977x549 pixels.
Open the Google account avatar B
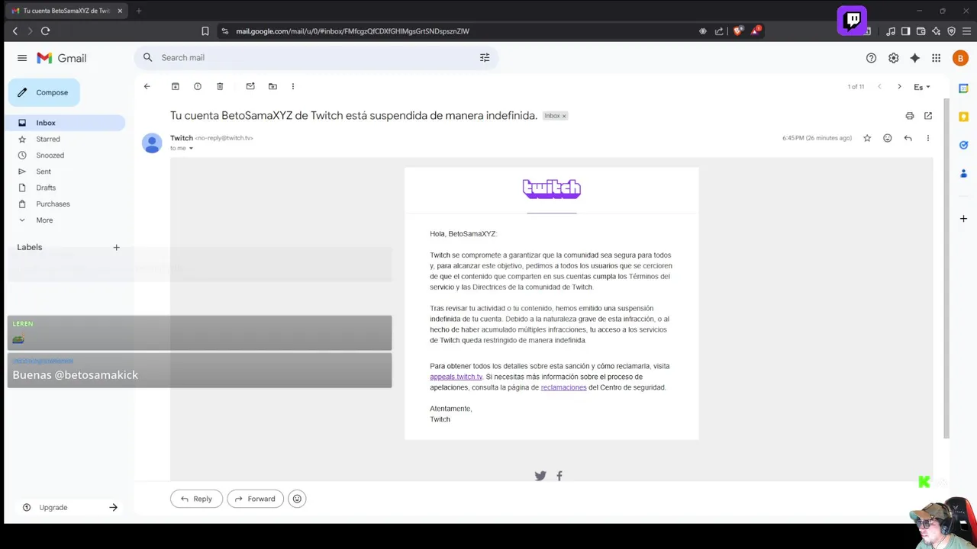[x=960, y=58]
